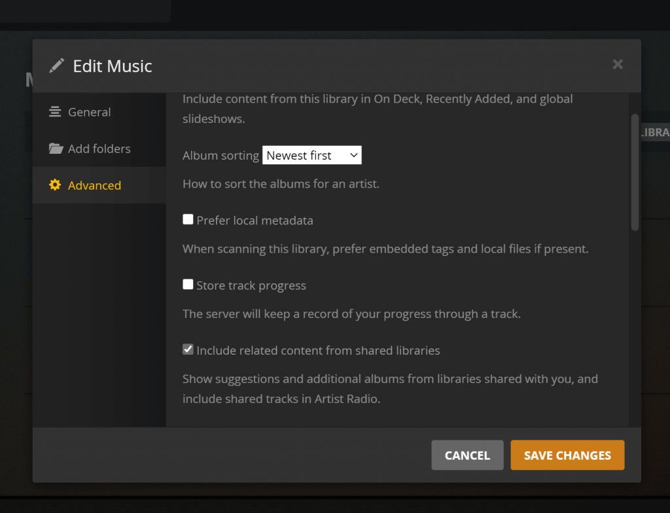Uncheck Include related content from shared libraries
Image resolution: width=670 pixels, height=513 pixels.
pyautogui.click(x=188, y=349)
